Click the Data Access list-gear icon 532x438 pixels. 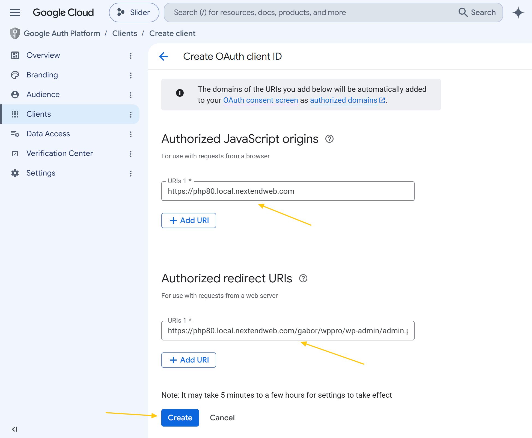(x=15, y=134)
